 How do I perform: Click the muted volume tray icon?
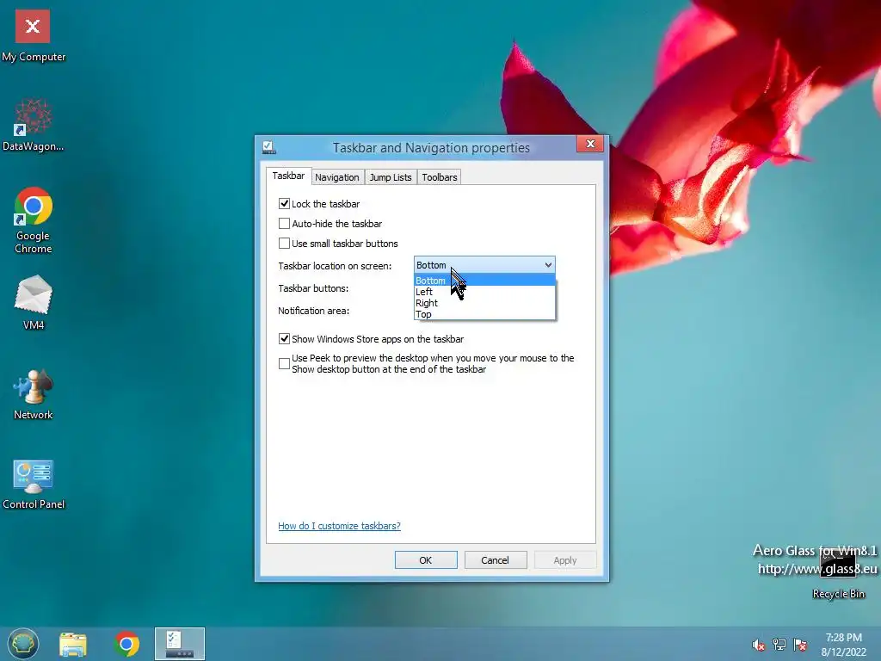(758, 645)
